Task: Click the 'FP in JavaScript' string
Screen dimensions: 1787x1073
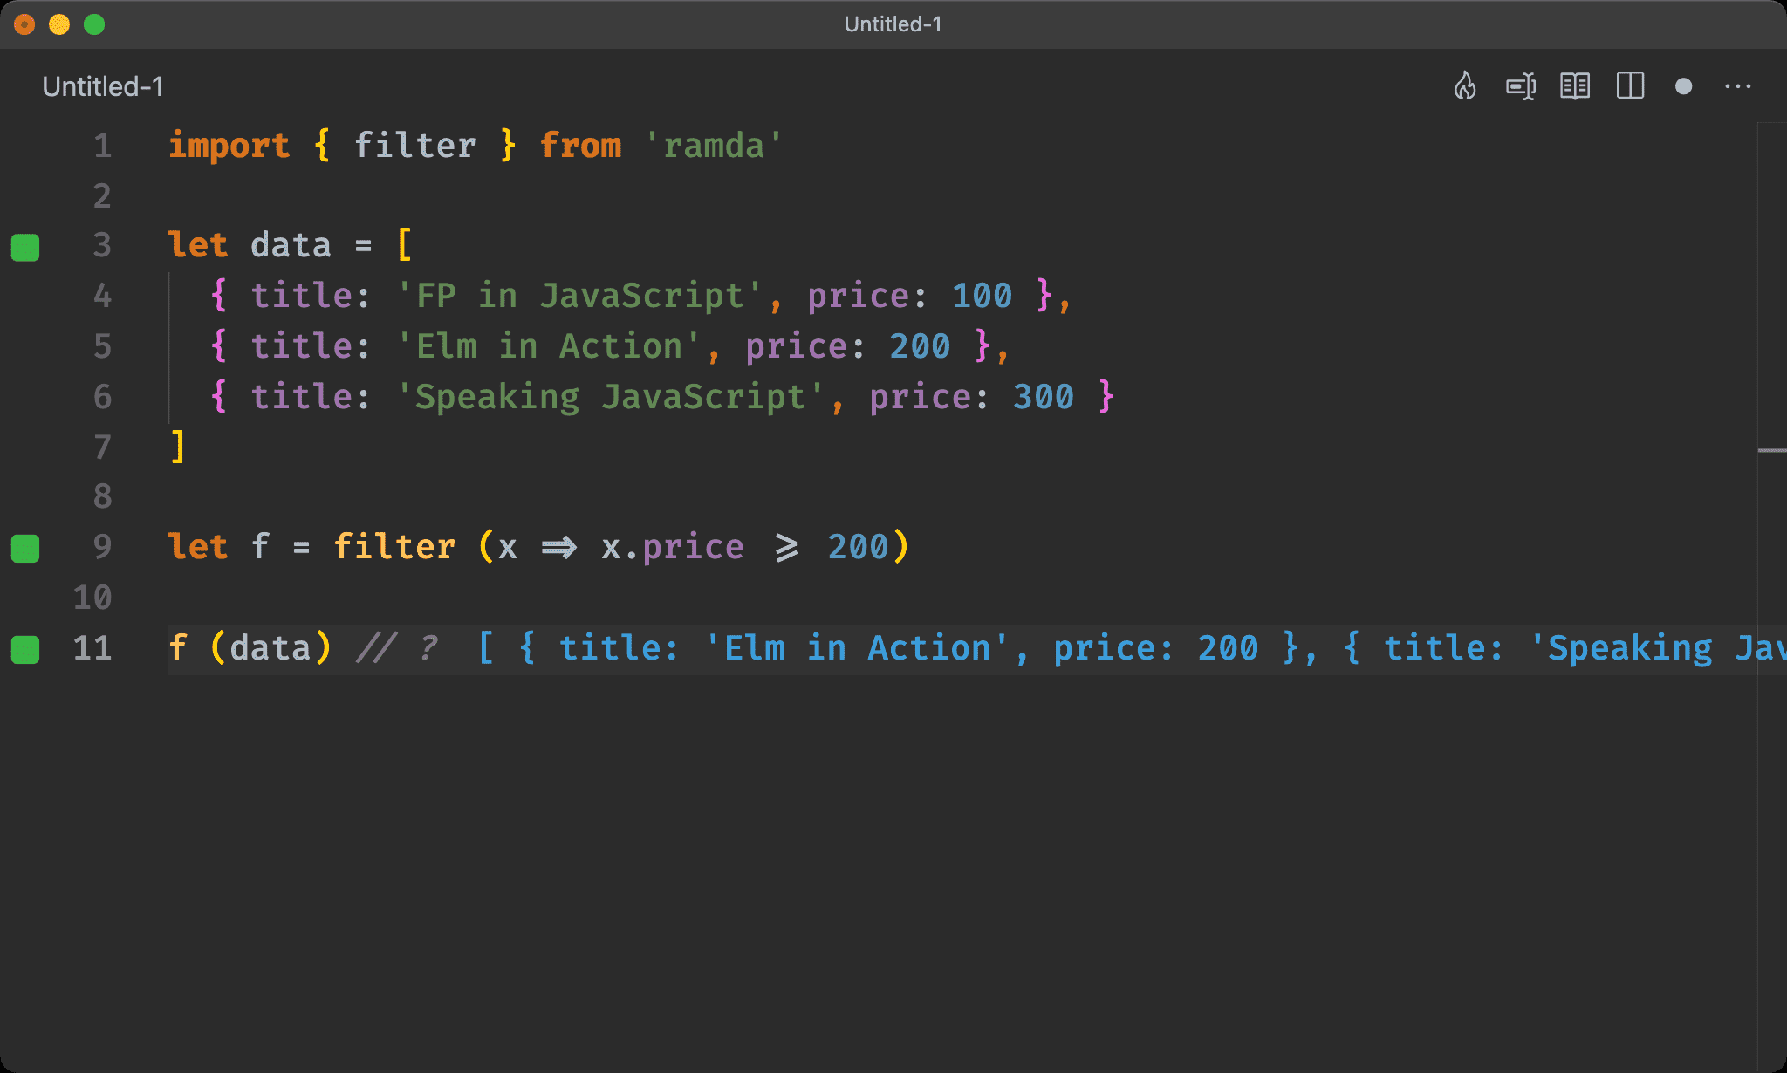Action: tap(579, 297)
